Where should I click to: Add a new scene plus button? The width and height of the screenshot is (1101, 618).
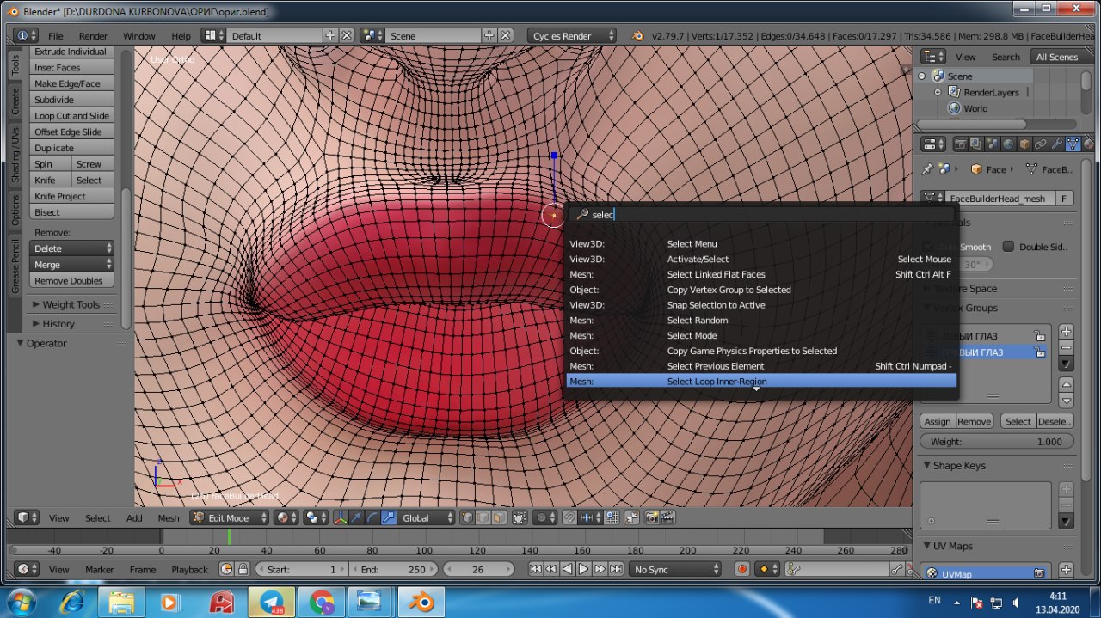(x=489, y=35)
